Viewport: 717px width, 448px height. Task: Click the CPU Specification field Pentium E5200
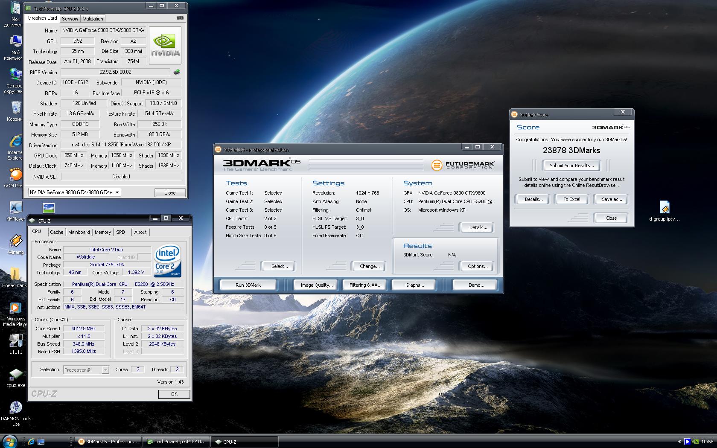[x=124, y=284]
